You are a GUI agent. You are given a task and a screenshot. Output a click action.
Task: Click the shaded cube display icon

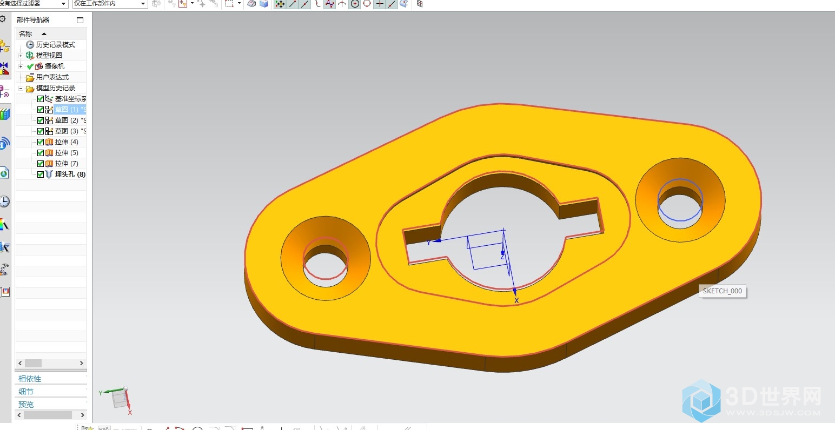click(x=264, y=4)
